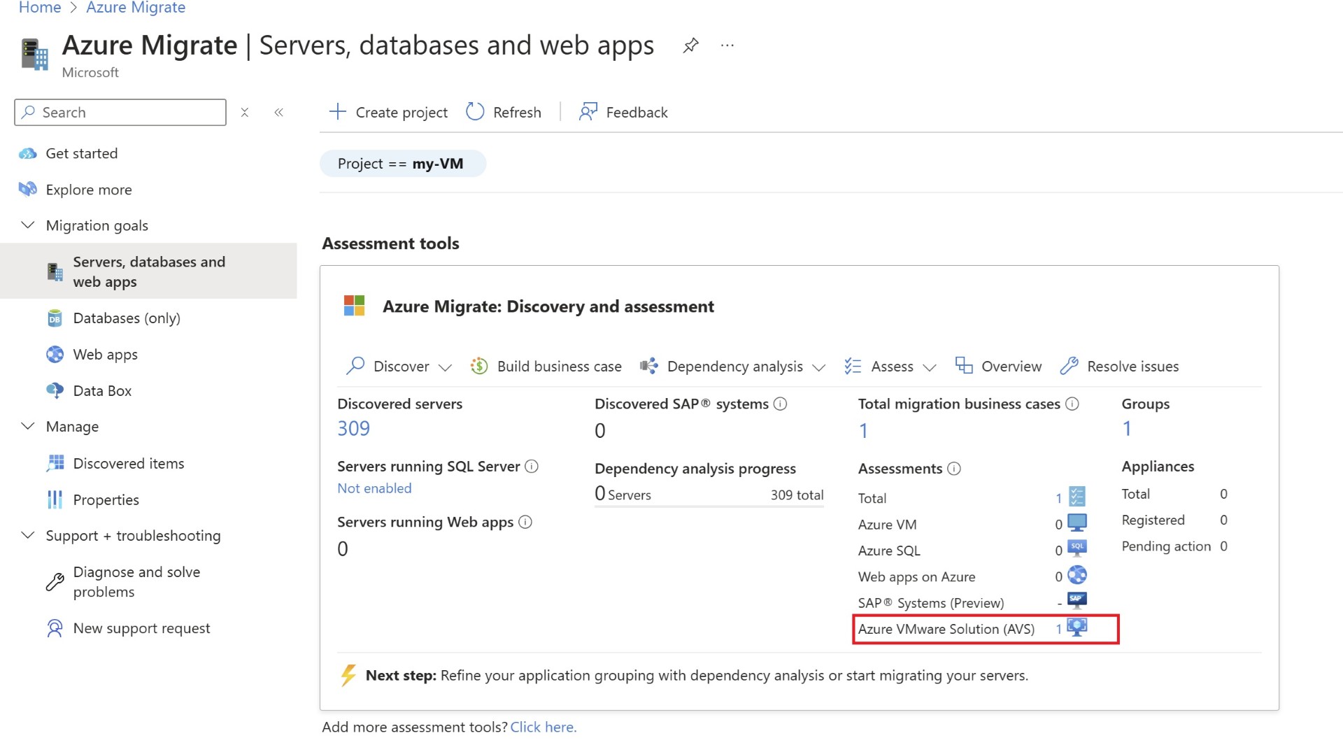The width and height of the screenshot is (1343, 752).
Task: Click Resolve issues button
Action: coord(1119,366)
